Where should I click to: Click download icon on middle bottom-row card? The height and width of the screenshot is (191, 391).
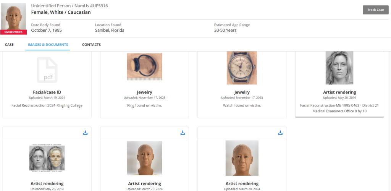(x=183, y=133)
